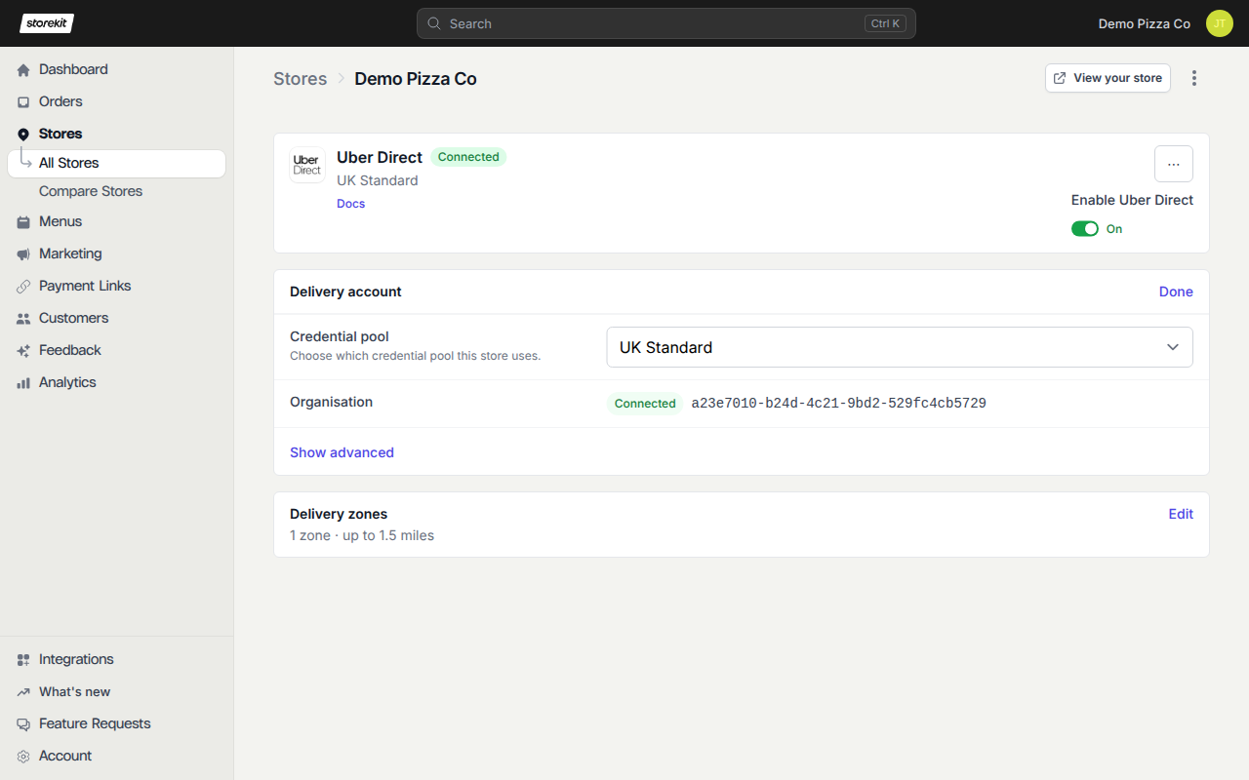Click the View your store button
1249x780 pixels.
1108,78
